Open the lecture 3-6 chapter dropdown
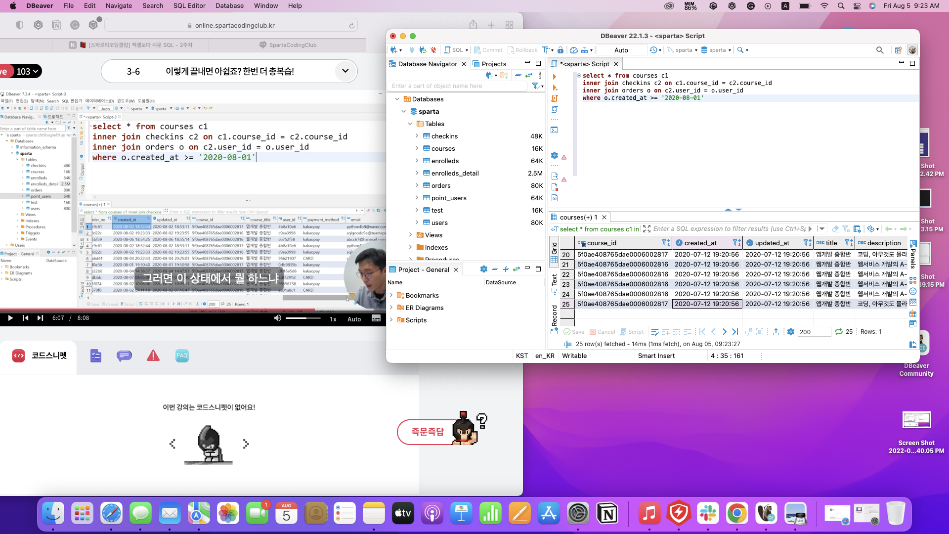 pos(345,71)
